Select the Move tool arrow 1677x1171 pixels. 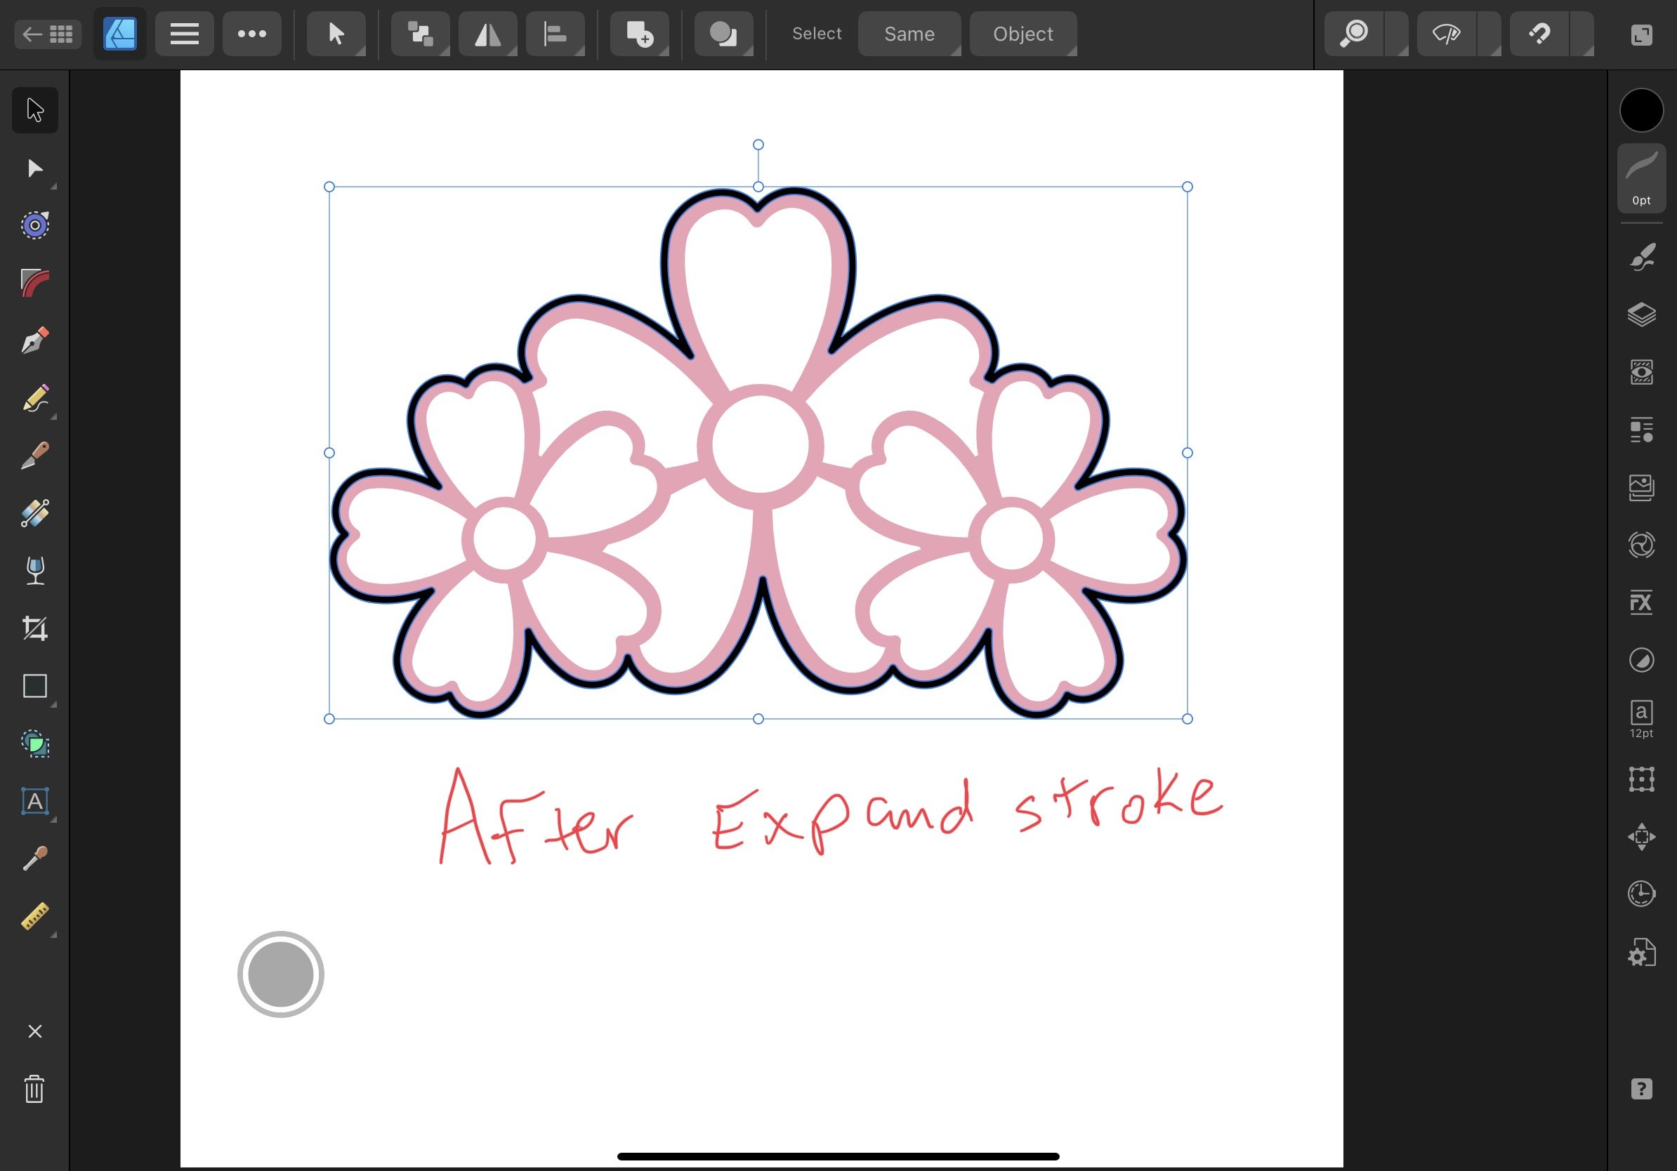coord(35,110)
